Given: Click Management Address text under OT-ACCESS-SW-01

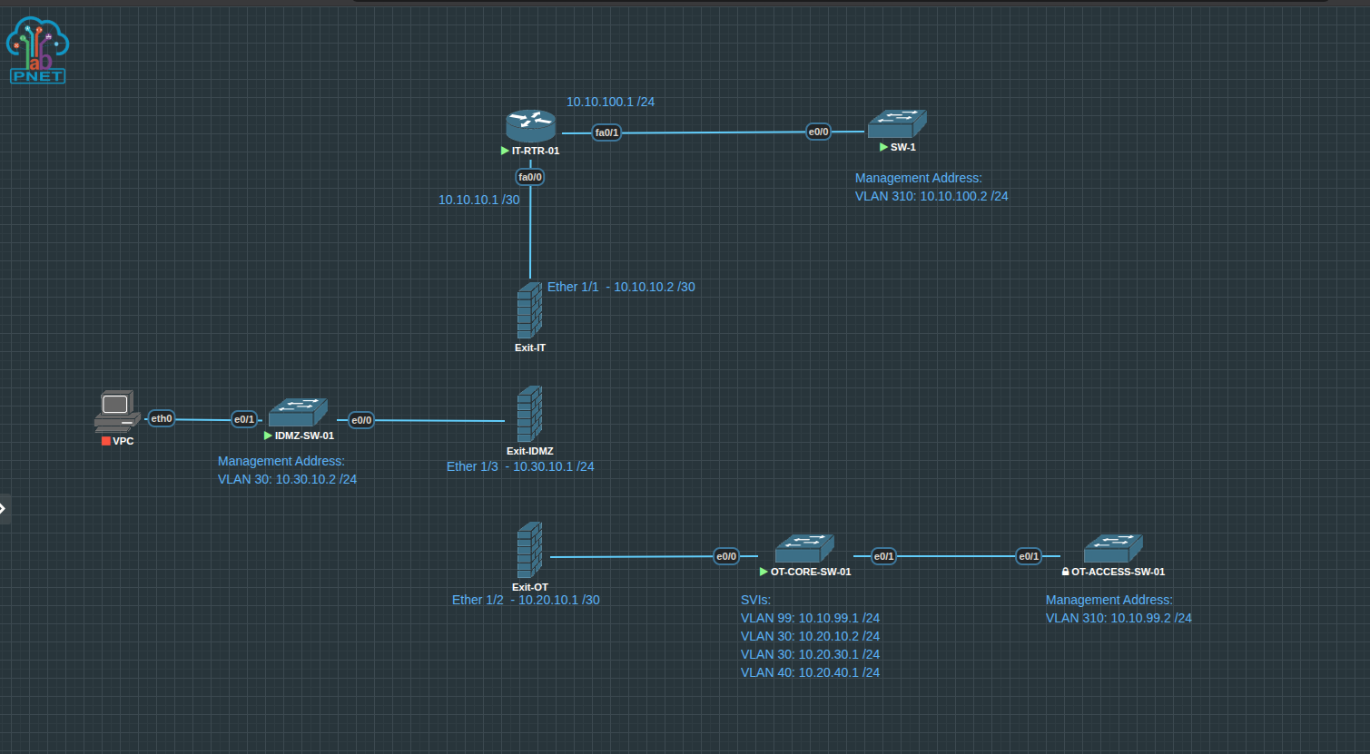Looking at the screenshot, I should 1109,600.
